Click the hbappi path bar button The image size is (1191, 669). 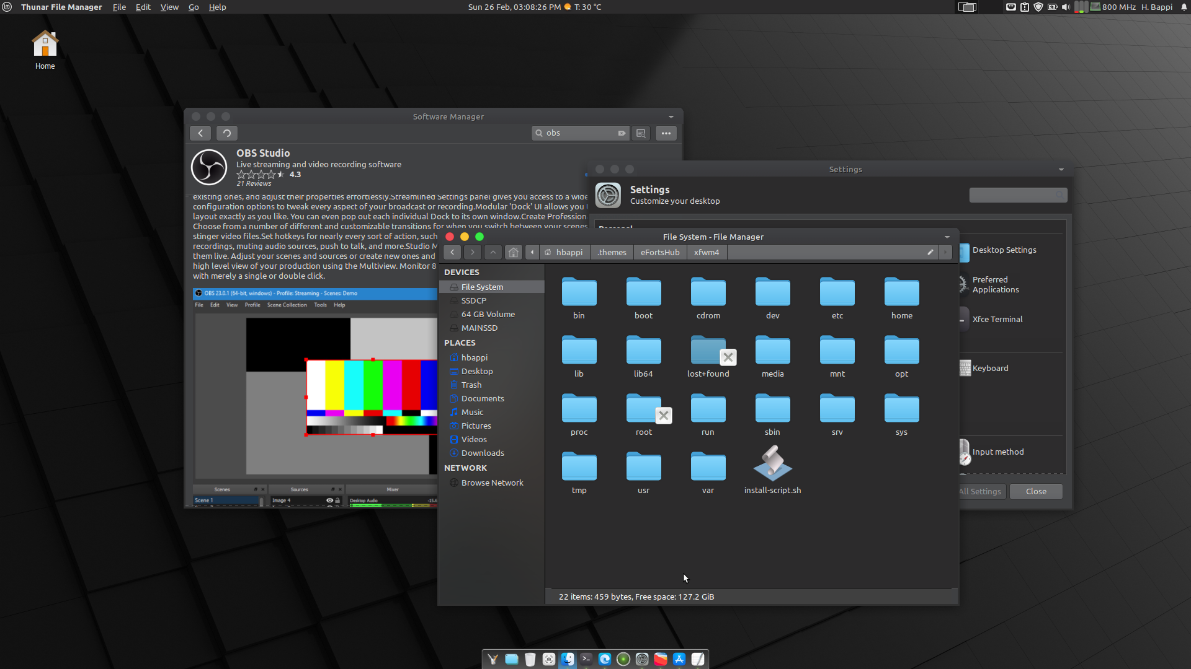tap(564, 252)
